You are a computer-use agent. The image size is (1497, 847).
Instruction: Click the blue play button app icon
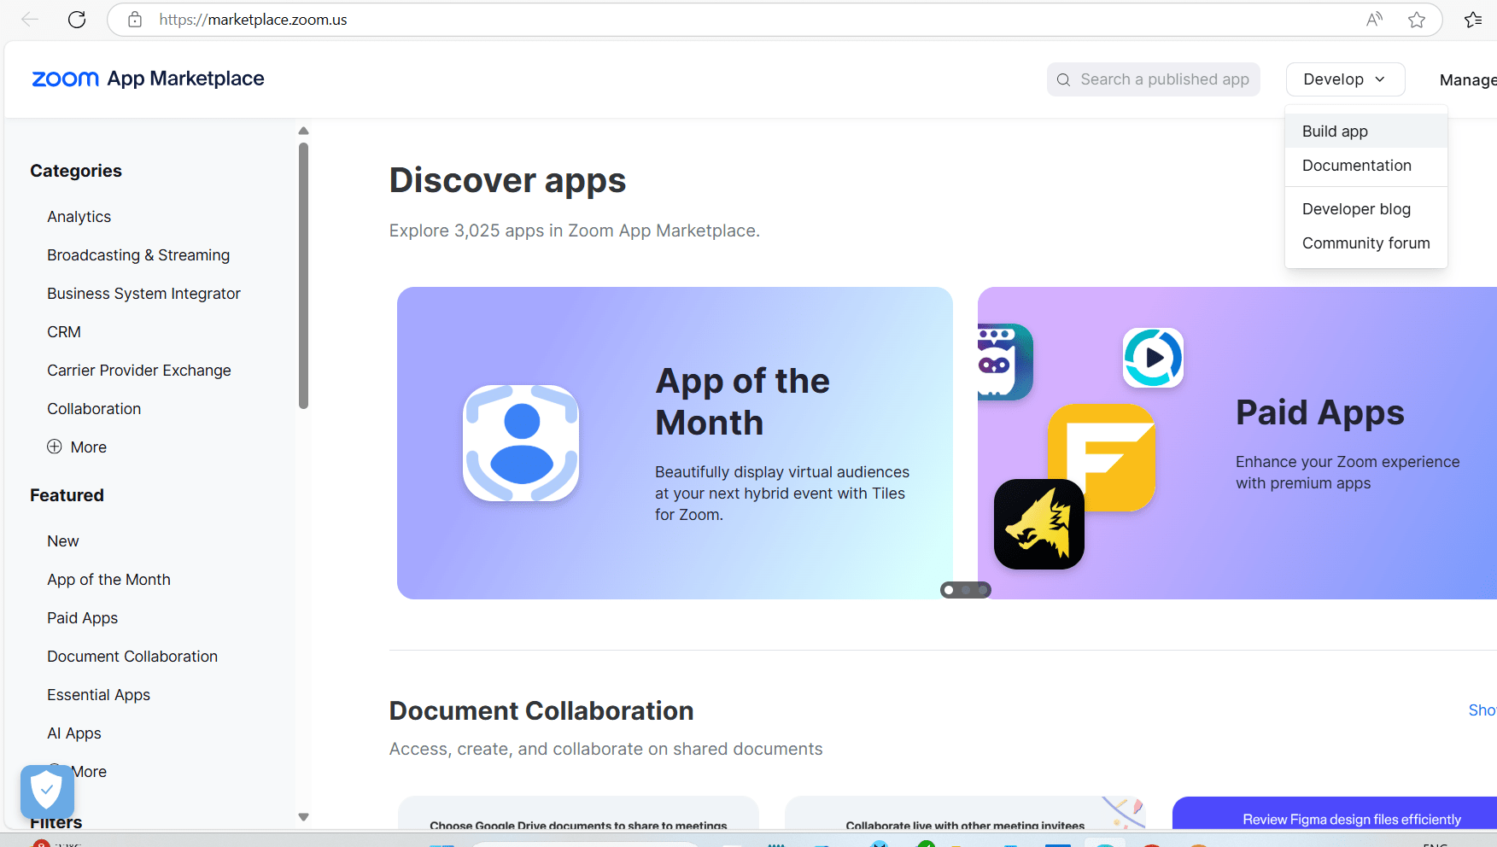tap(1153, 358)
